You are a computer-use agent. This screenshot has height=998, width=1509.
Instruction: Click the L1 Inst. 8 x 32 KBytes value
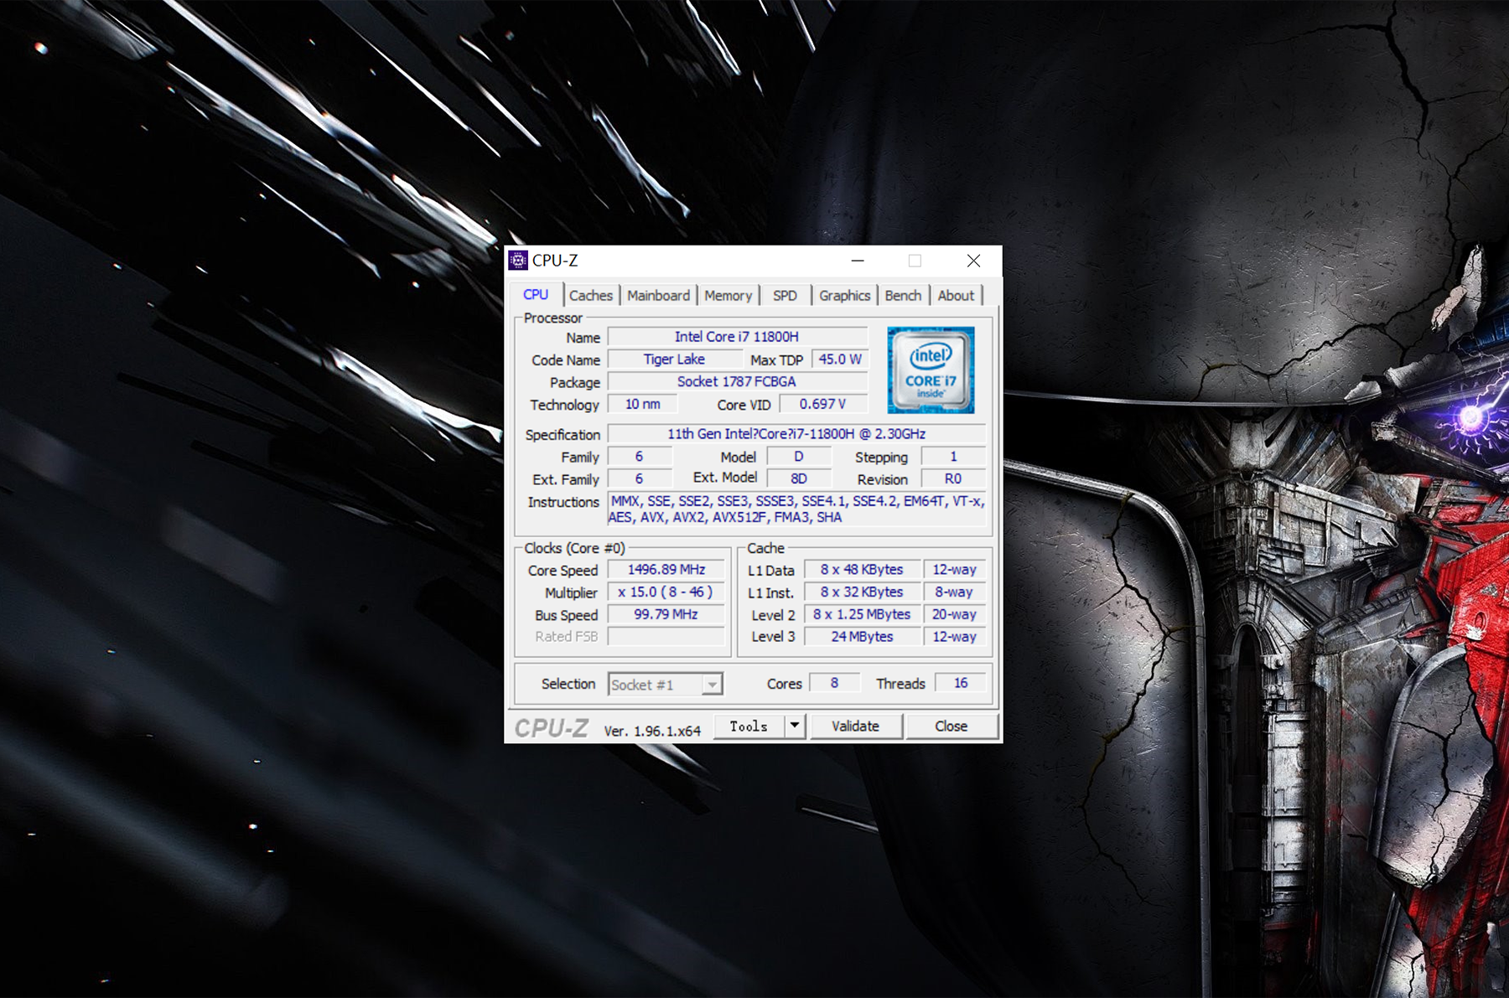[862, 592]
